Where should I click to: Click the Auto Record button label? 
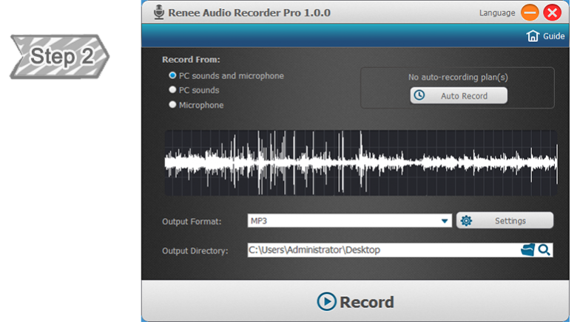coord(464,96)
